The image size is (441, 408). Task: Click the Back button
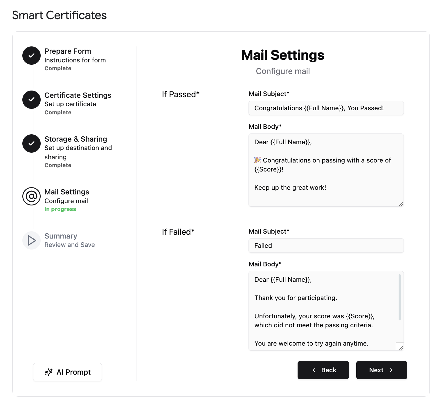point(323,370)
